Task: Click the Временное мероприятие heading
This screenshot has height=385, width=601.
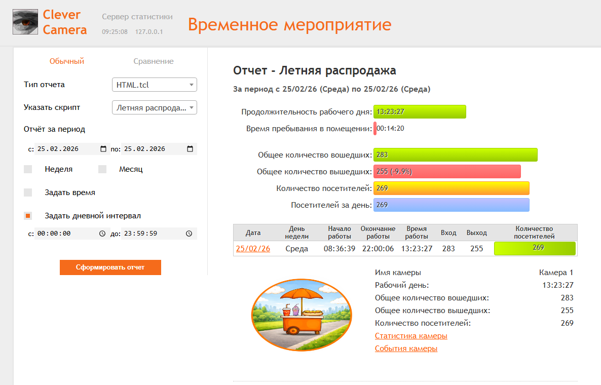Action: click(289, 24)
